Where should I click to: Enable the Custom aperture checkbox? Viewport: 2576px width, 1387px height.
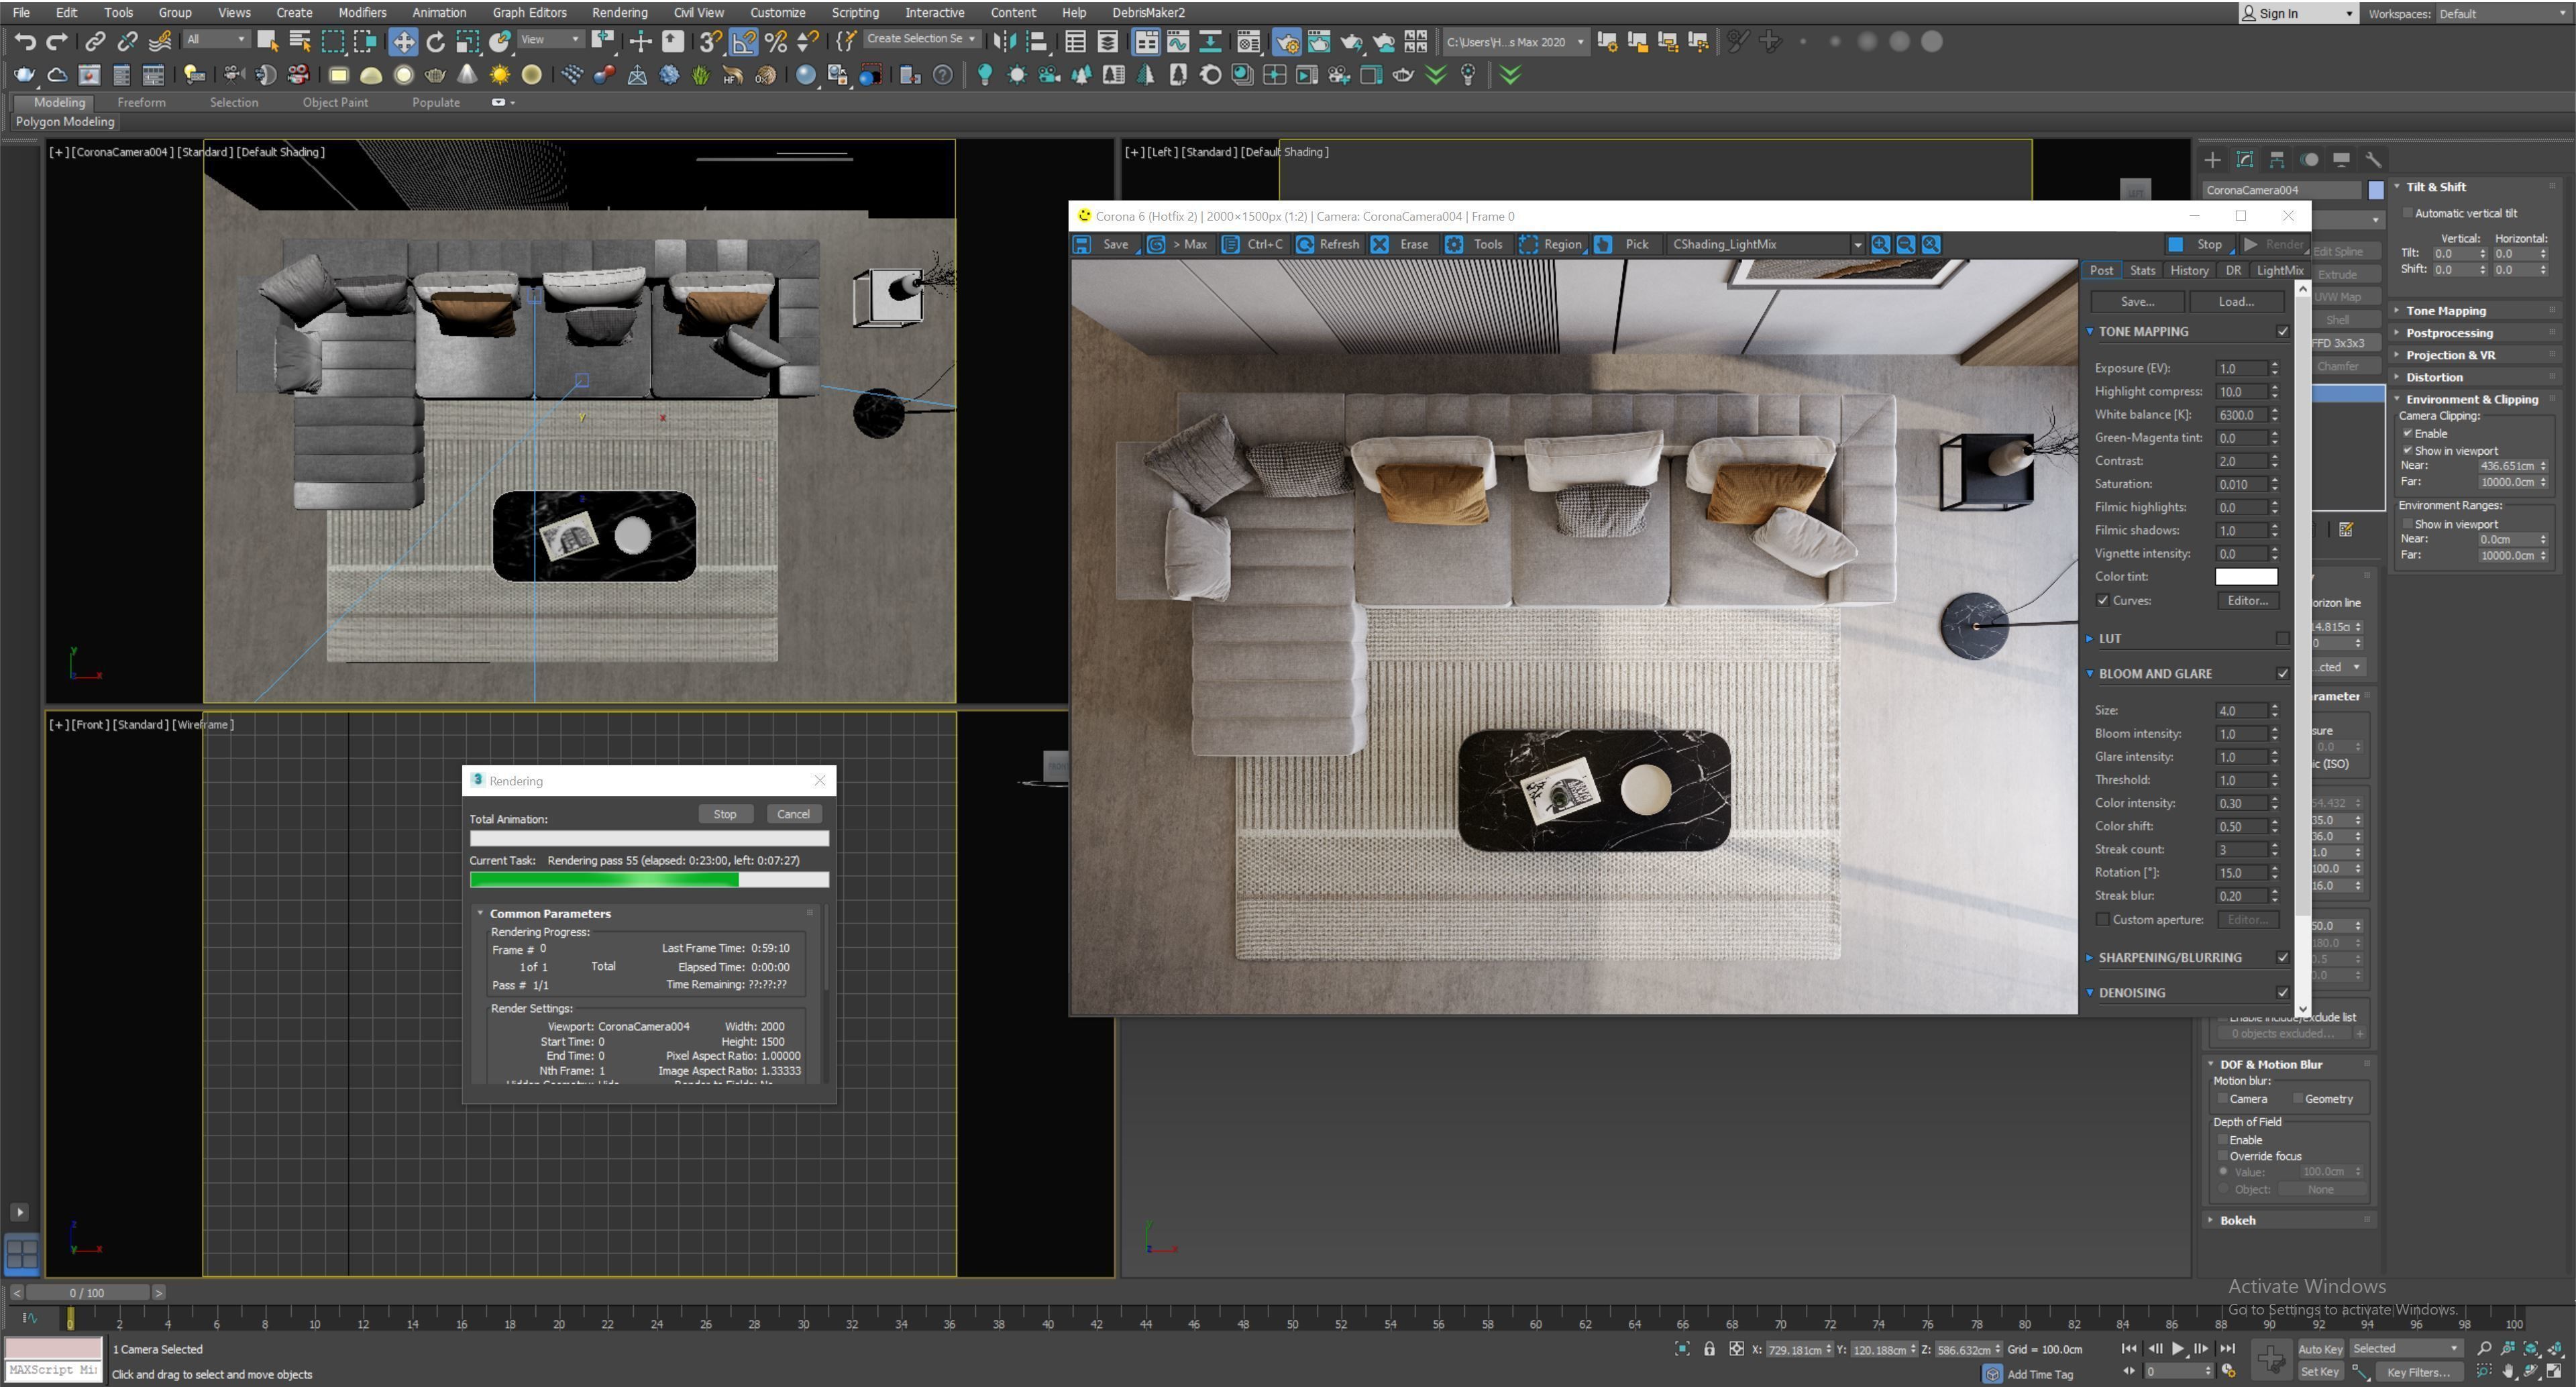tap(2102, 920)
